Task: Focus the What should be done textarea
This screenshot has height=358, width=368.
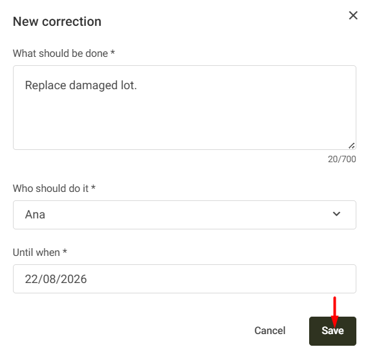Action: [x=184, y=108]
